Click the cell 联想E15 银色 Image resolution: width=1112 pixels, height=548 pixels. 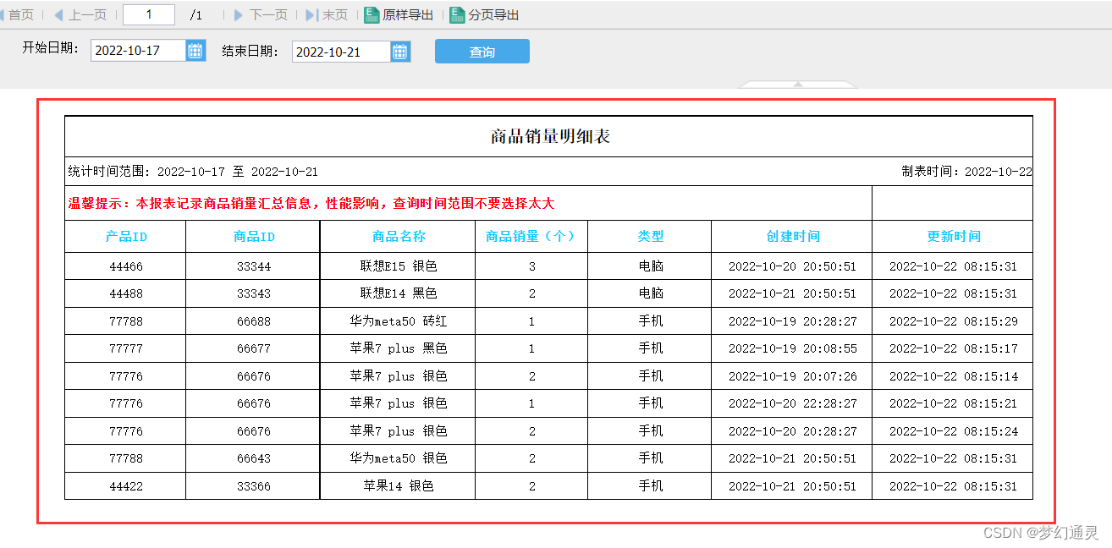click(399, 266)
